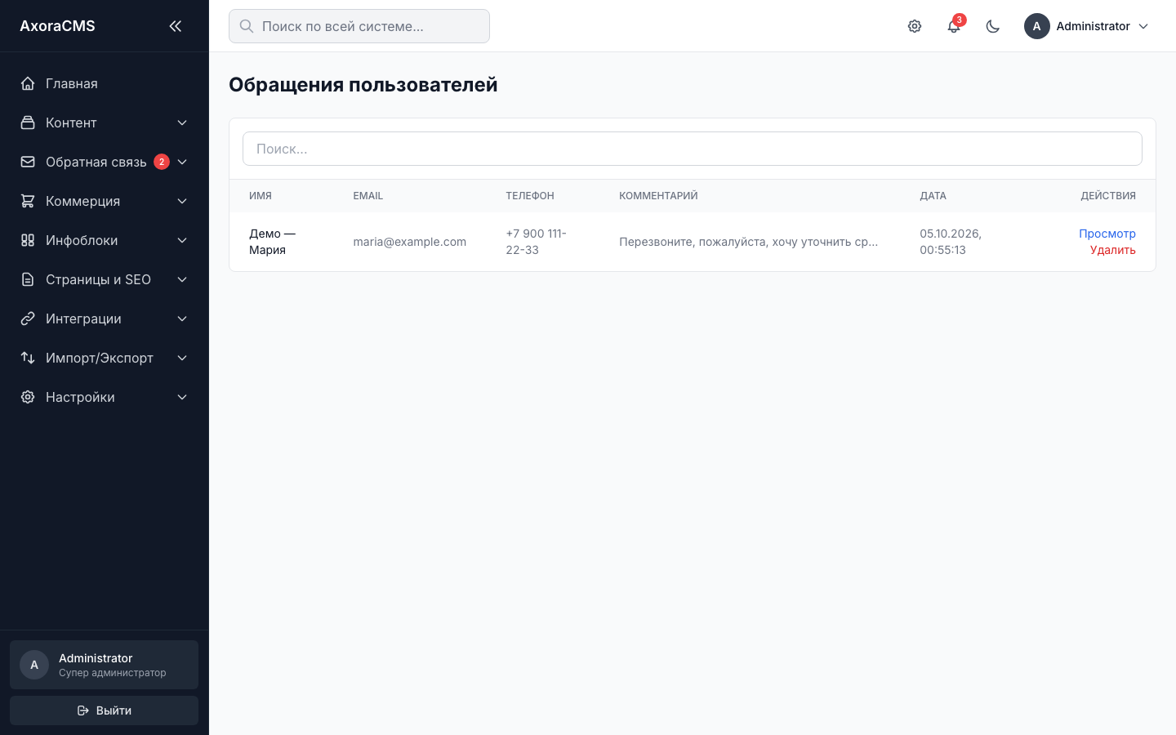Expand the Настройки chevron
This screenshot has width=1176, height=735.
click(x=182, y=397)
